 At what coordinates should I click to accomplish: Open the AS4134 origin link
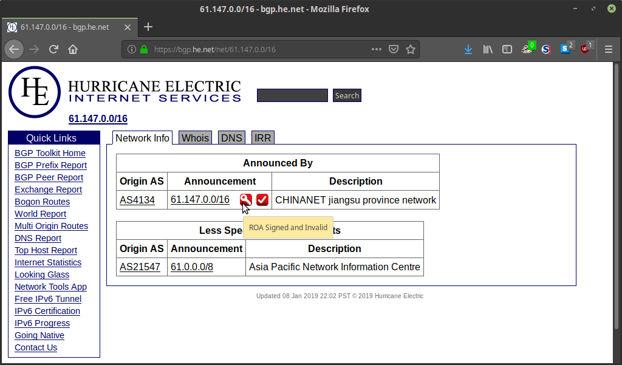[137, 200]
